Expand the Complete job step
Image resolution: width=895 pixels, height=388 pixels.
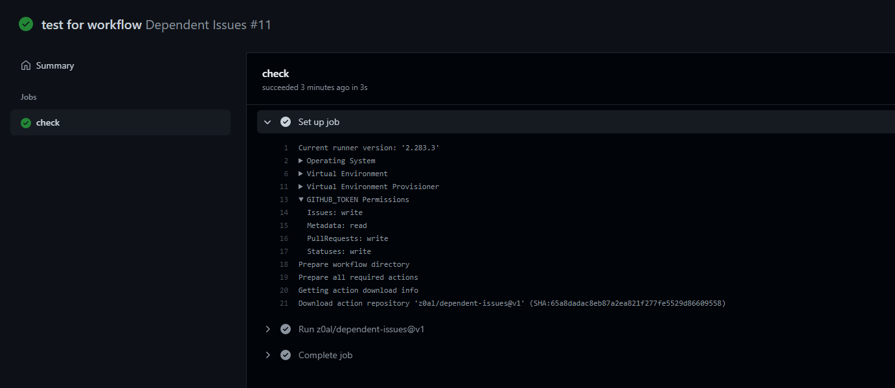pyautogui.click(x=267, y=355)
